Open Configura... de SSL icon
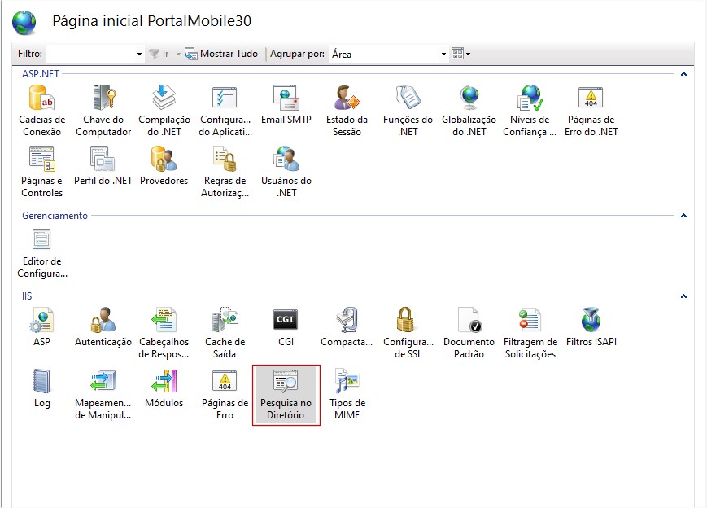Viewport: 707px width, 508px height. pyautogui.click(x=408, y=334)
